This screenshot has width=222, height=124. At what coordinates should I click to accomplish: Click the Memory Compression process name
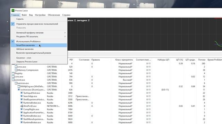[x=28, y=70]
